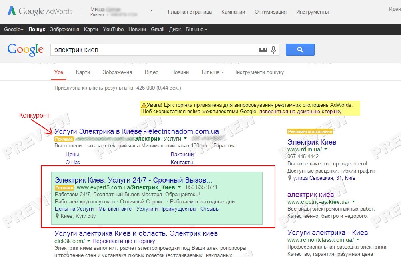Open dropdown arrow beside expert5.com.ua URL
The width and height of the screenshot is (401, 257).
(179, 187)
